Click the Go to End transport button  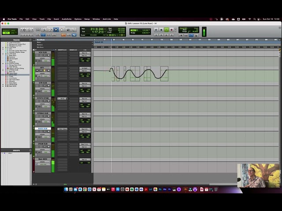[x=171, y=35]
